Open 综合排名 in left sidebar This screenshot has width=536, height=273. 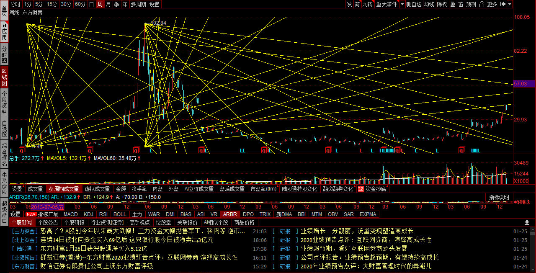pos(4,155)
